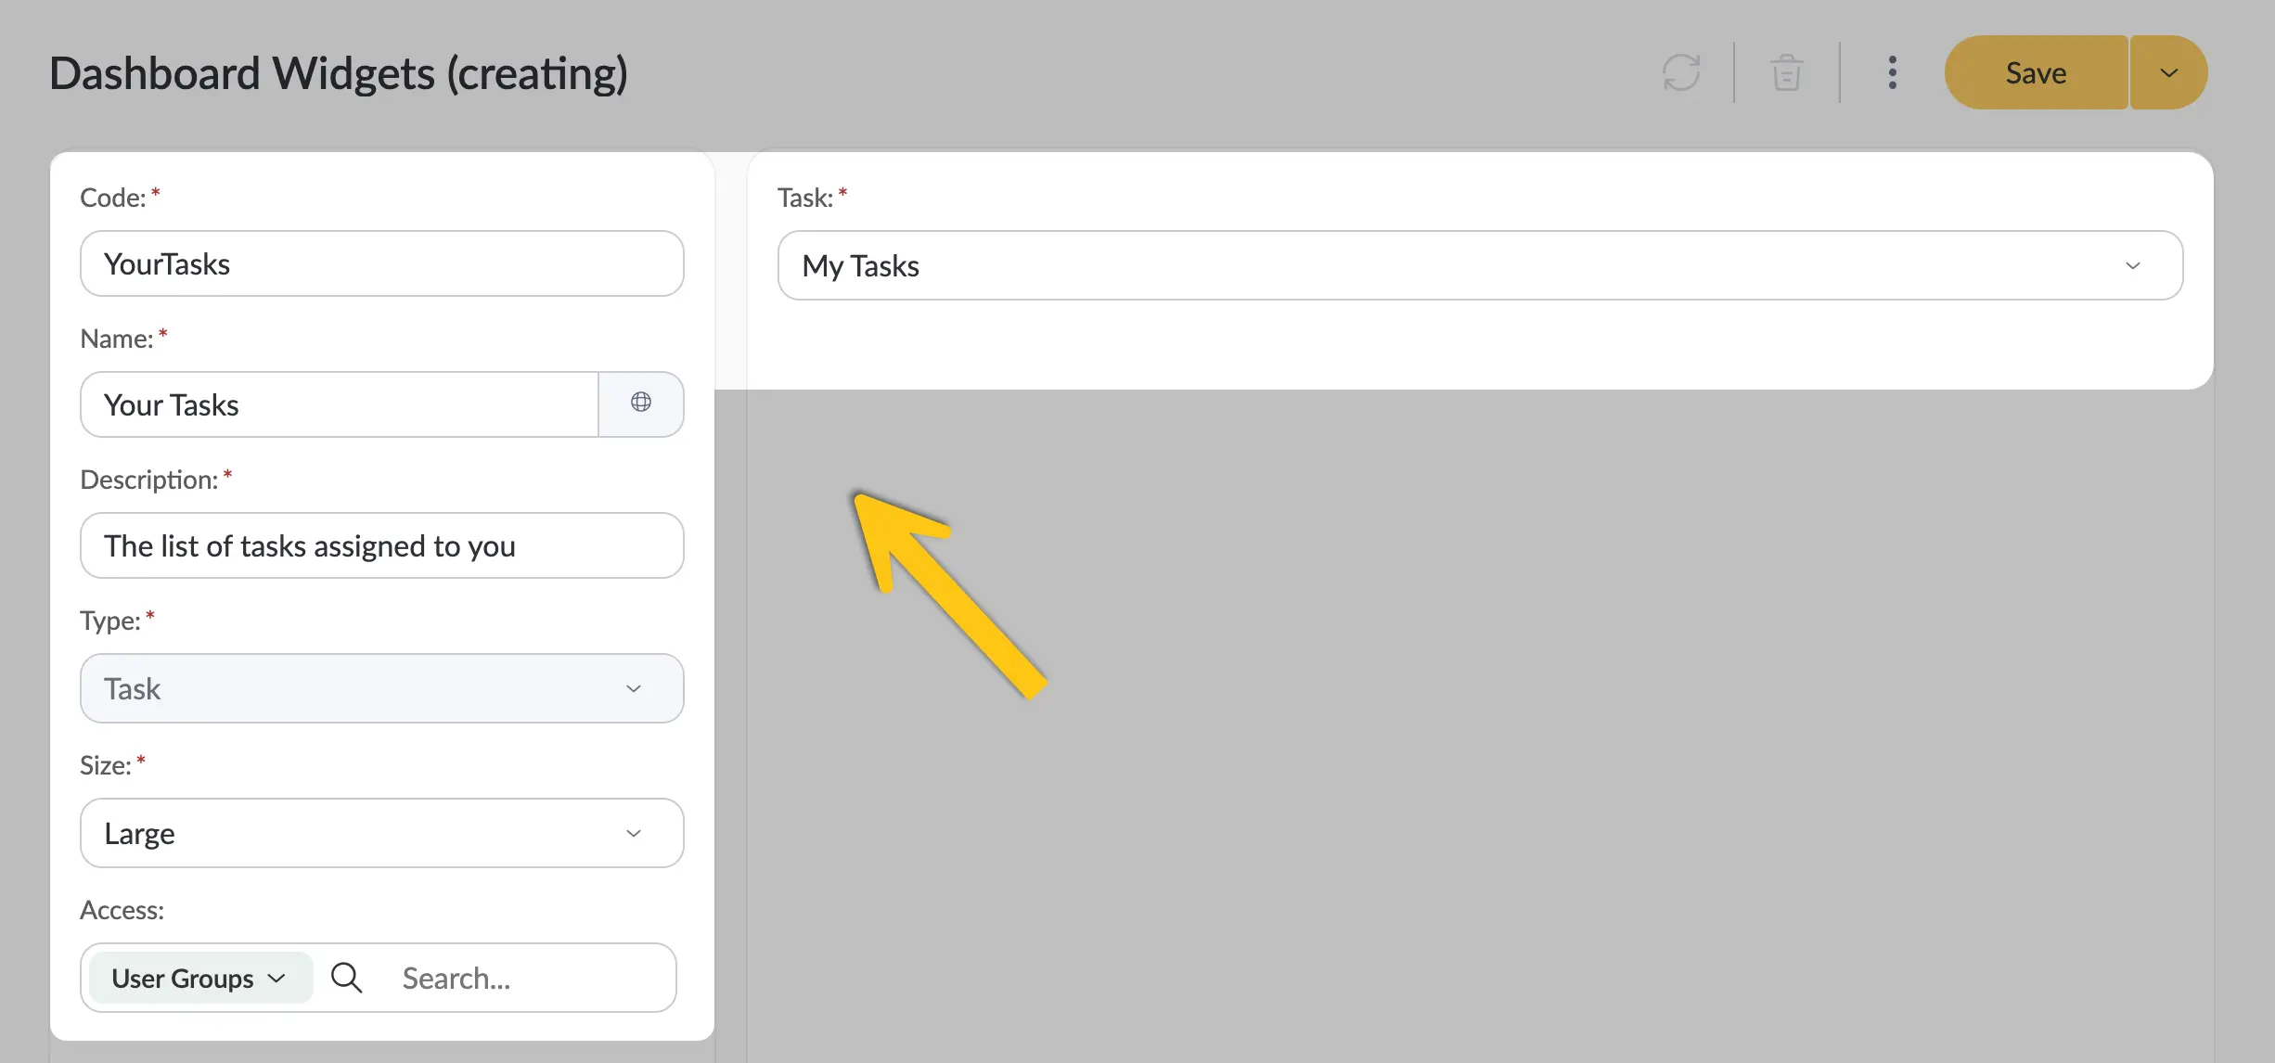
Task: Click the globe translation icon beside Name
Action: pyautogui.click(x=641, y=403)
